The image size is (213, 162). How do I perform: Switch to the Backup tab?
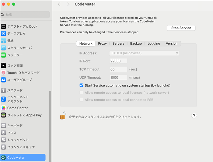coord(136,43)
